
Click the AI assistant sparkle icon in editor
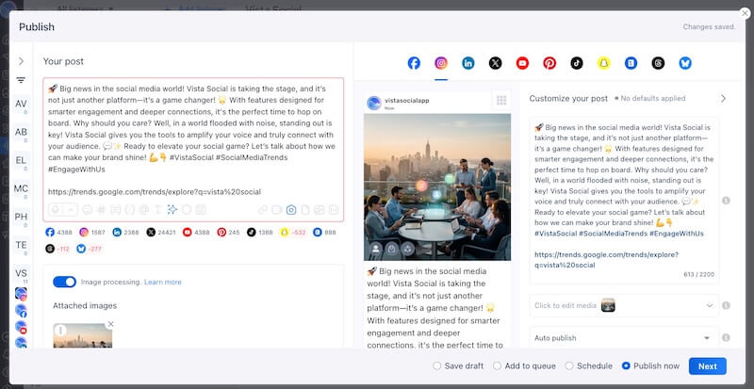(172, 210)
